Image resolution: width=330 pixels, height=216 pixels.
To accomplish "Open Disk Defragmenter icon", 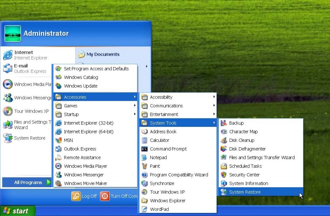I will 224,149.
